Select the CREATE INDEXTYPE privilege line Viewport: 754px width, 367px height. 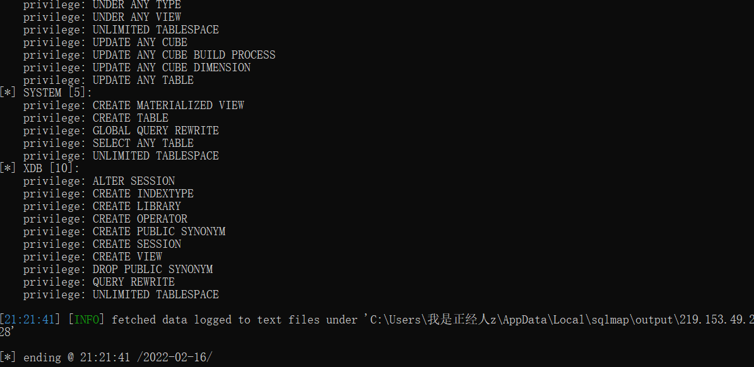point(143,194)
